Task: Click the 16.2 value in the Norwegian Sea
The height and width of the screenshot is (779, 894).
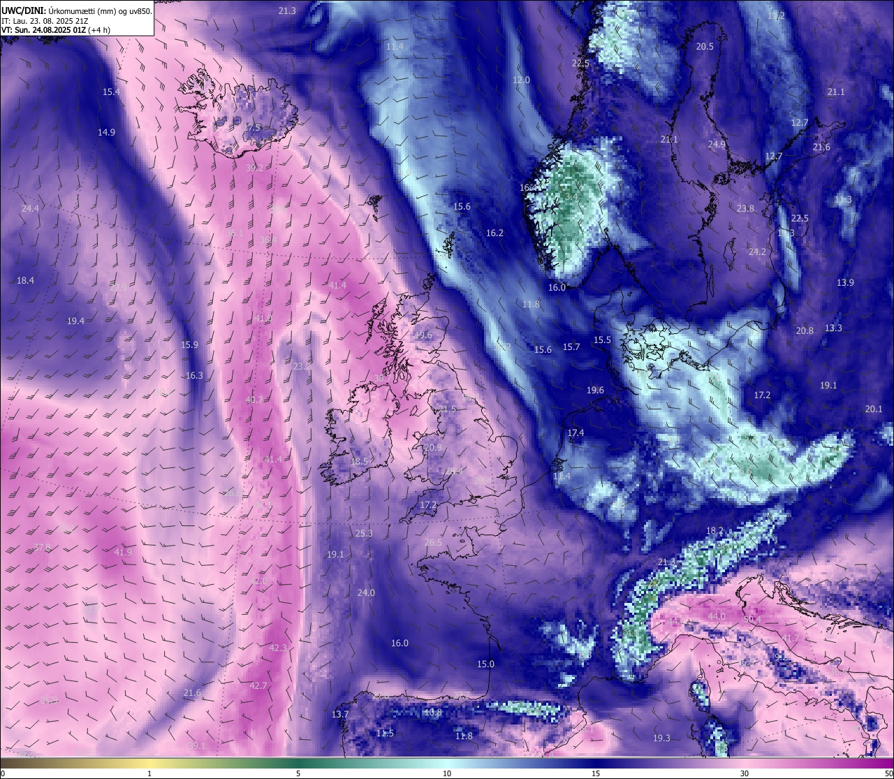Action: [494, 233]
